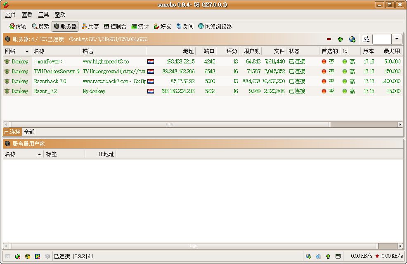Open the 文件 menu
The width and height of the screenshot is (407, 264).
coord(10,15)
